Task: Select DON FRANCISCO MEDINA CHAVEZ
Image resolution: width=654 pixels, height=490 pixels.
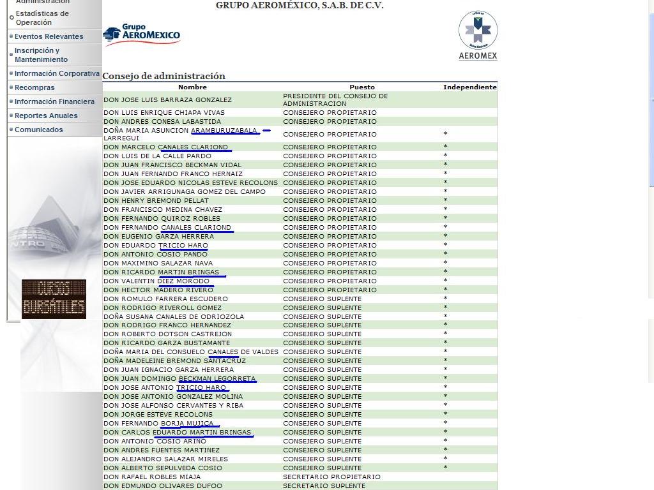Action: (x=163, y=209)
